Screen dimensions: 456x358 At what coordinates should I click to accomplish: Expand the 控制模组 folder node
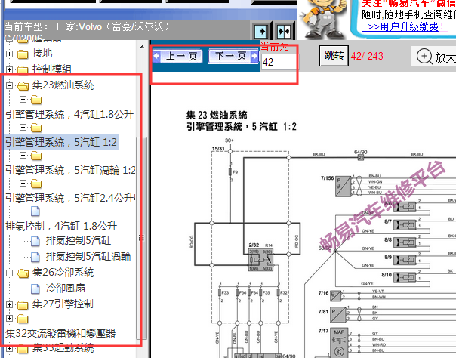click(x=9, y=69)
